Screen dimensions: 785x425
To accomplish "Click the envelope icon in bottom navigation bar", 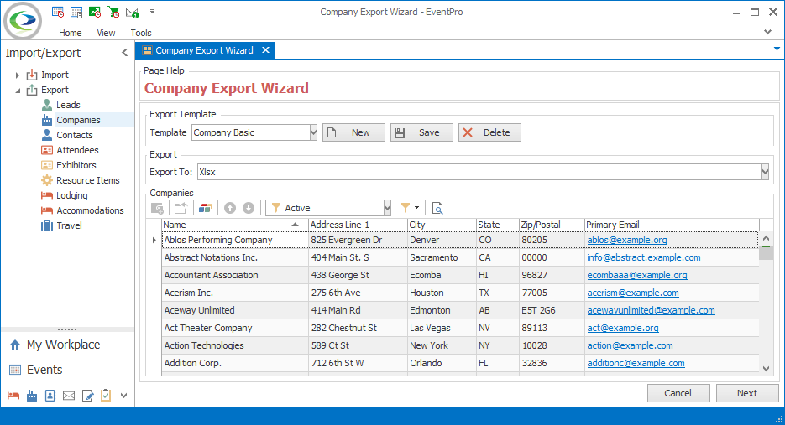I will click(69, 396).
